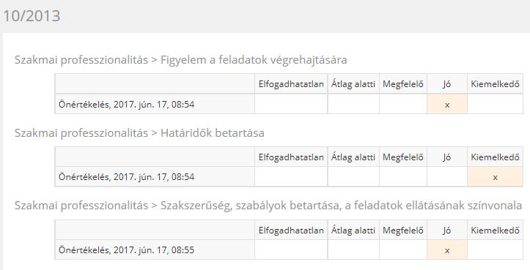
Task: Open the Határidők betartása section heading
Action: click(139, 133)
